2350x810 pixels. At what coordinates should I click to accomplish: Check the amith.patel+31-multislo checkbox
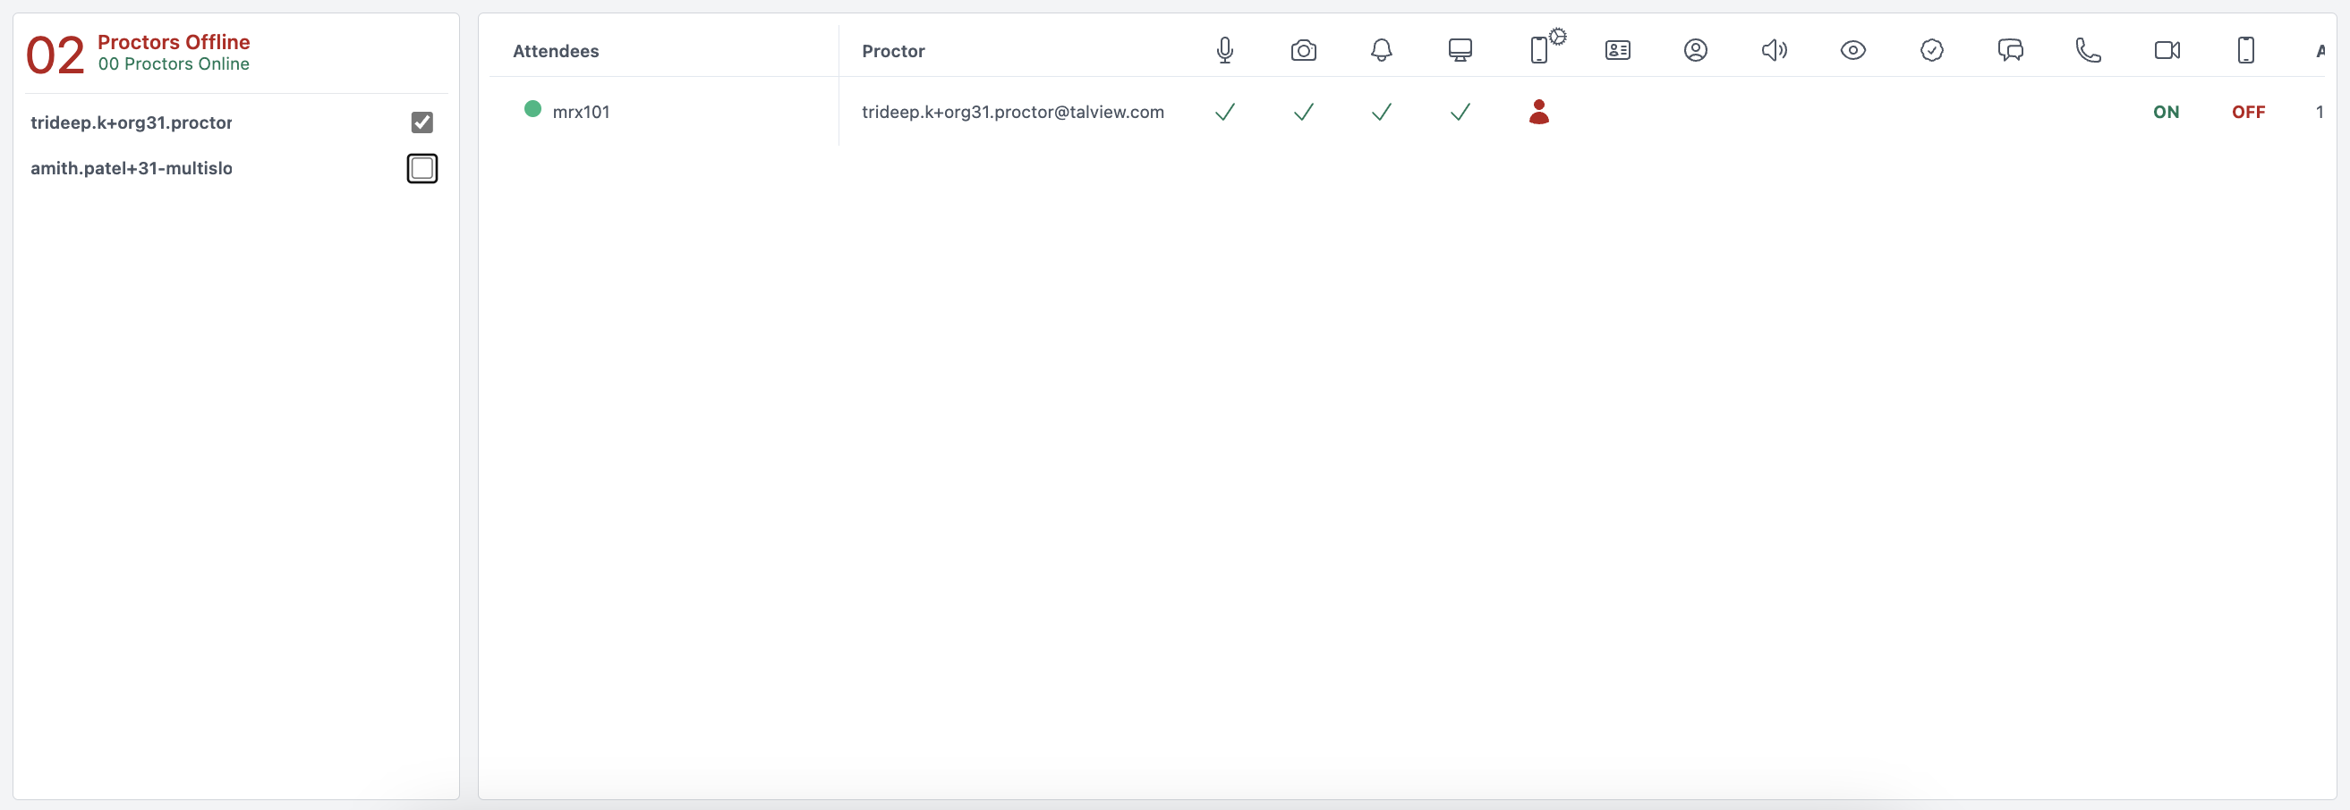[x=421, y=168]
